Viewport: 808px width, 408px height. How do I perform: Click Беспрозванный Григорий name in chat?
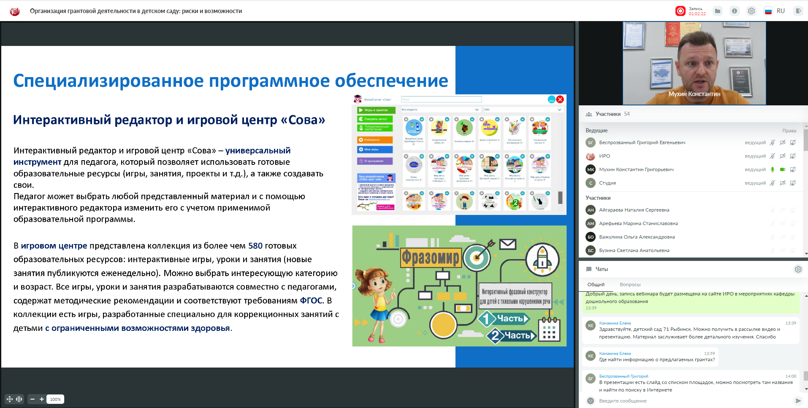tap(624, 376)
